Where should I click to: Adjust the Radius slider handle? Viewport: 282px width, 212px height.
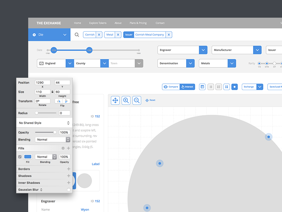(x=37, y=113)
